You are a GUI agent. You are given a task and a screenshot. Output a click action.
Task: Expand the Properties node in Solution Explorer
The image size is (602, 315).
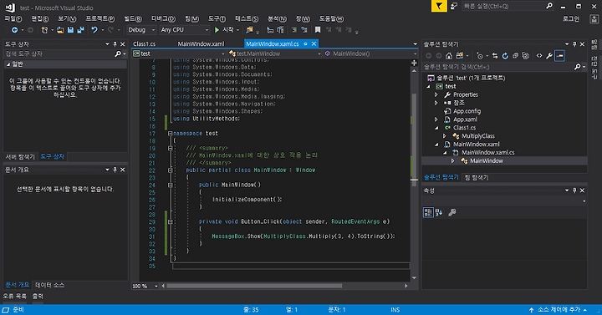point(436,94)
